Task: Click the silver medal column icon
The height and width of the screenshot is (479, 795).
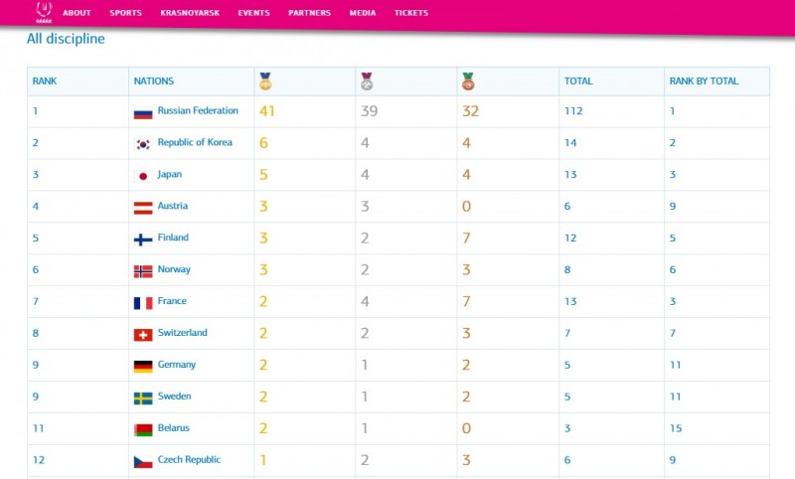Action: click(367, 81)
